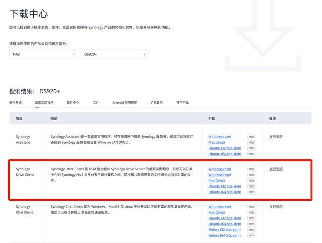Click MD5 badge for Chat Client Mac (dmg)
This screenshot has width=322, height=243.
(252, 212)
